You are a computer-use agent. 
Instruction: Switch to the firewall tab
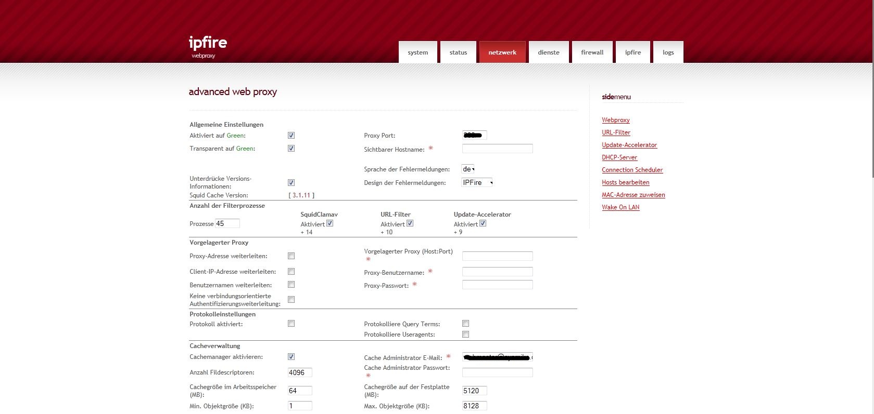point(592,52)
